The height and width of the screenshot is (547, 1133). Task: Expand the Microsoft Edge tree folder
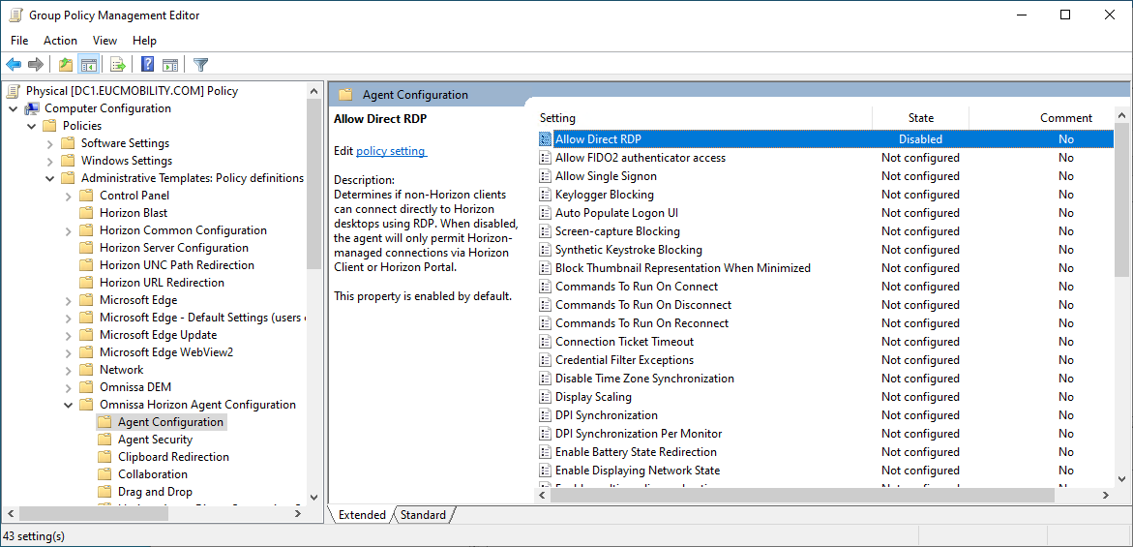[69, 300]
